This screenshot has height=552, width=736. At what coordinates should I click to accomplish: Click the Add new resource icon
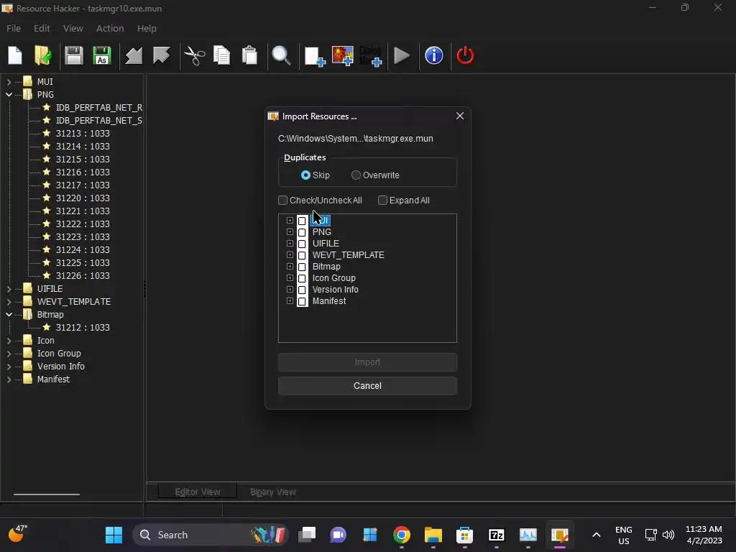315,56
